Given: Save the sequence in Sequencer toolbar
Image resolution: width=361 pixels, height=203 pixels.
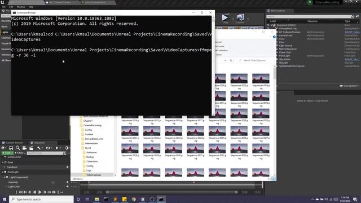Looking at the screenshot, I should 11,148.
